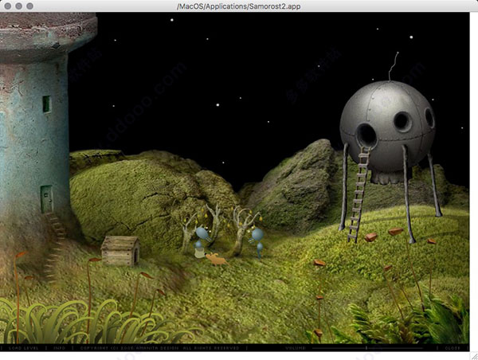Click the window title Samorost2.app

pos(239,6)
